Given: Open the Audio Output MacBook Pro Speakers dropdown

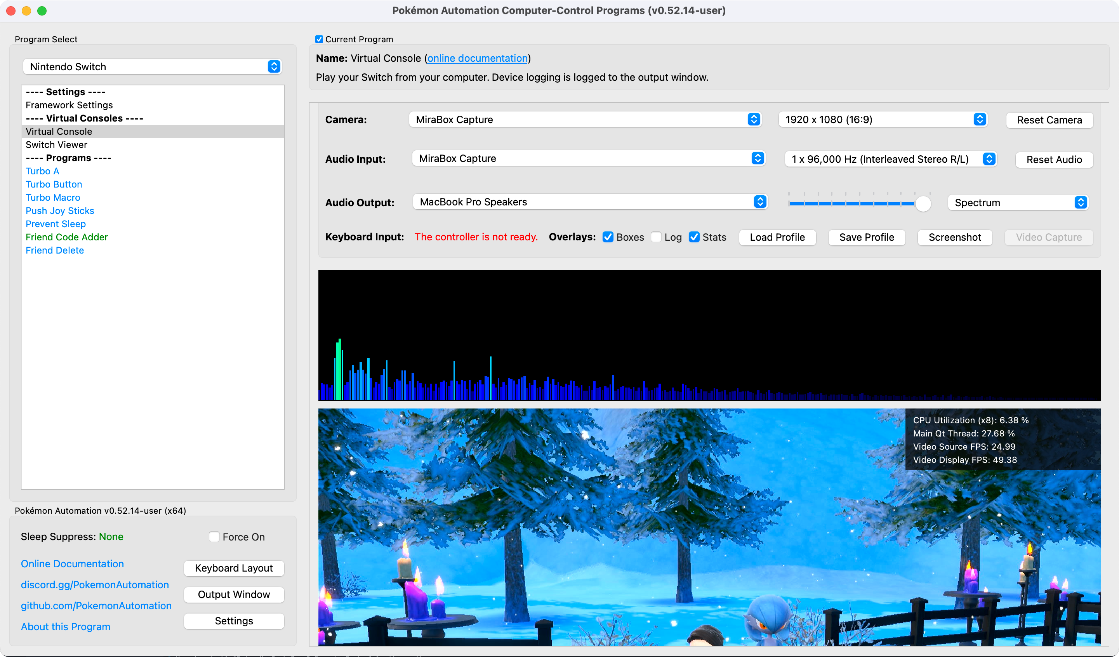Looking at the screenshot, I should pos(589,202).
